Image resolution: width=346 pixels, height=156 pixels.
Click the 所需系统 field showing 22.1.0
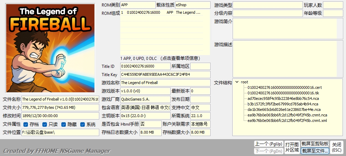pyautogui.click(x=200, y=116)
